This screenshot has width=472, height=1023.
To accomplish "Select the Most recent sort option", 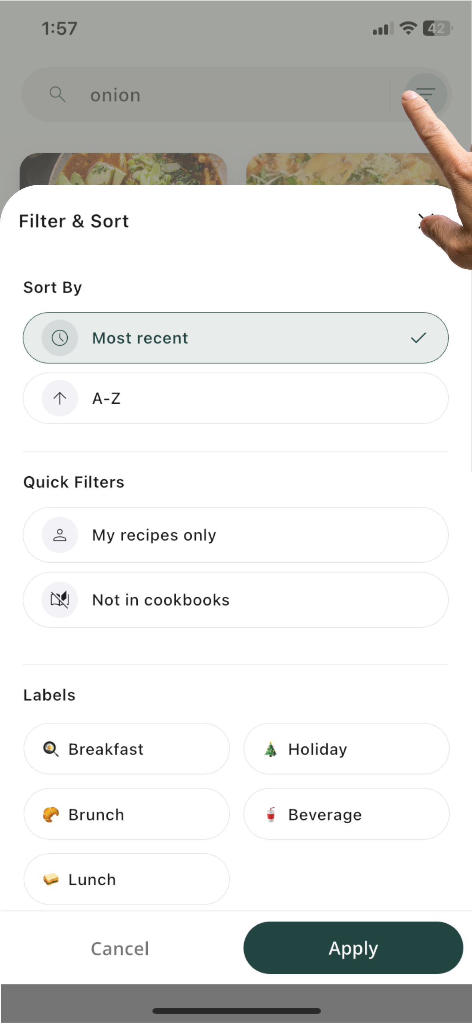I will coord(236,338).
